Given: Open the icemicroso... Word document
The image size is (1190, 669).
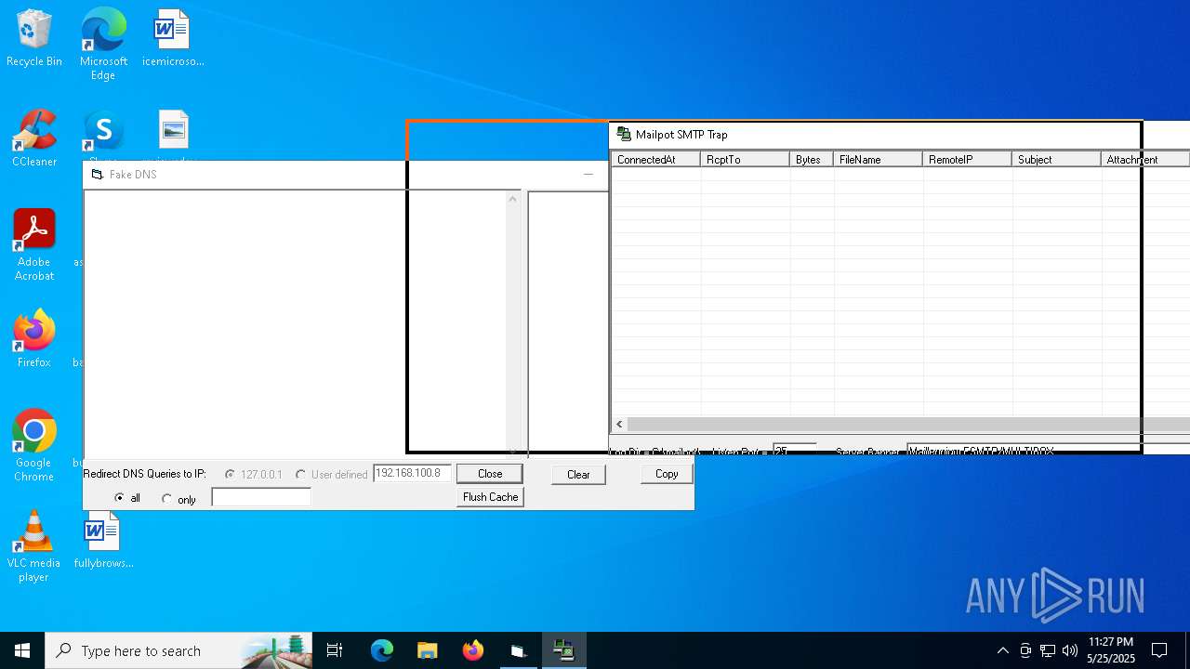Looking at the screenshot, I should 173,39.
